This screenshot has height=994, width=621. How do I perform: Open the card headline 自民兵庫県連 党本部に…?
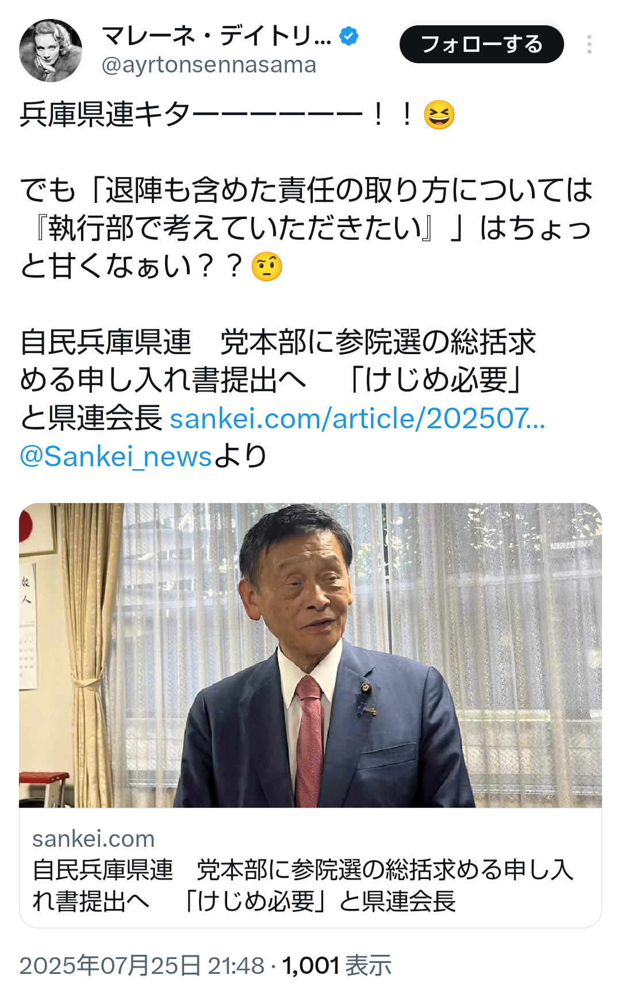pos(303,885)
